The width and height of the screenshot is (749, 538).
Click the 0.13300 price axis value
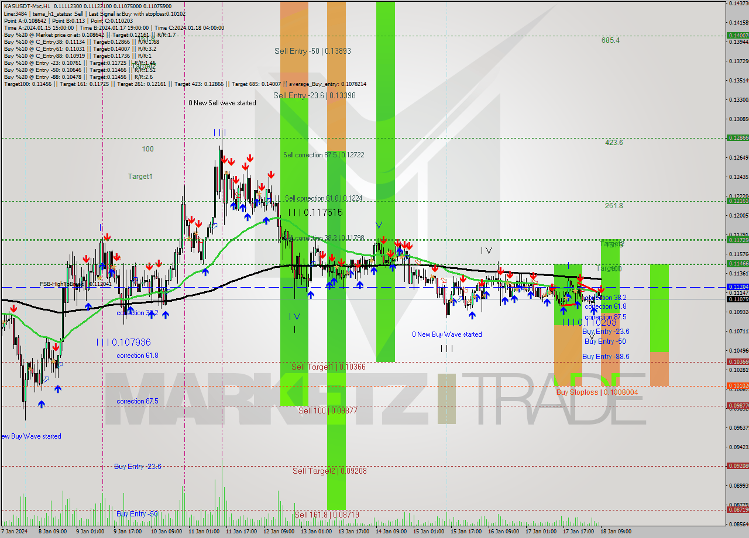(738, 99)
